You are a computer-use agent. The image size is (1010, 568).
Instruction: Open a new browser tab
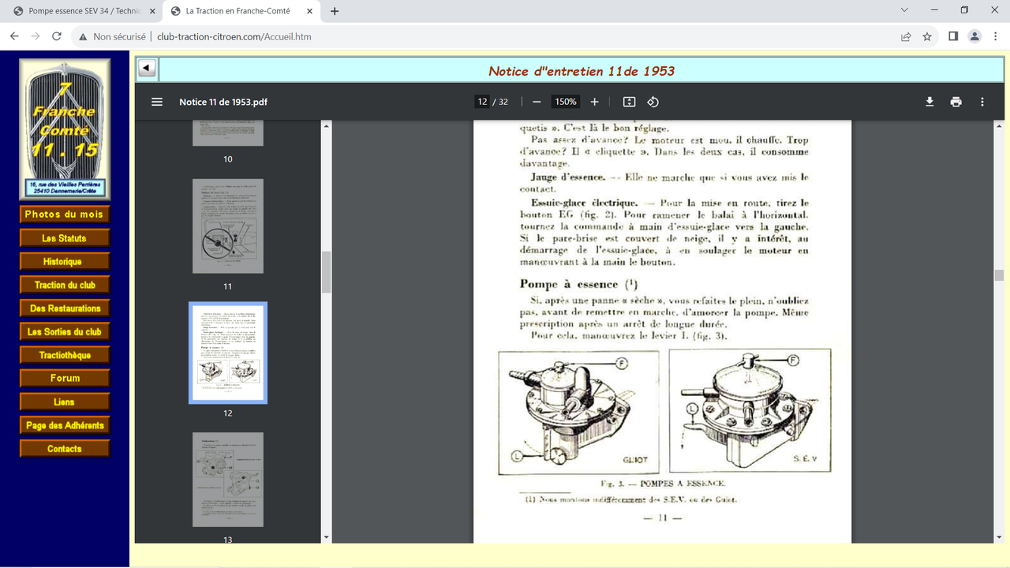click(x=335, y=11)
